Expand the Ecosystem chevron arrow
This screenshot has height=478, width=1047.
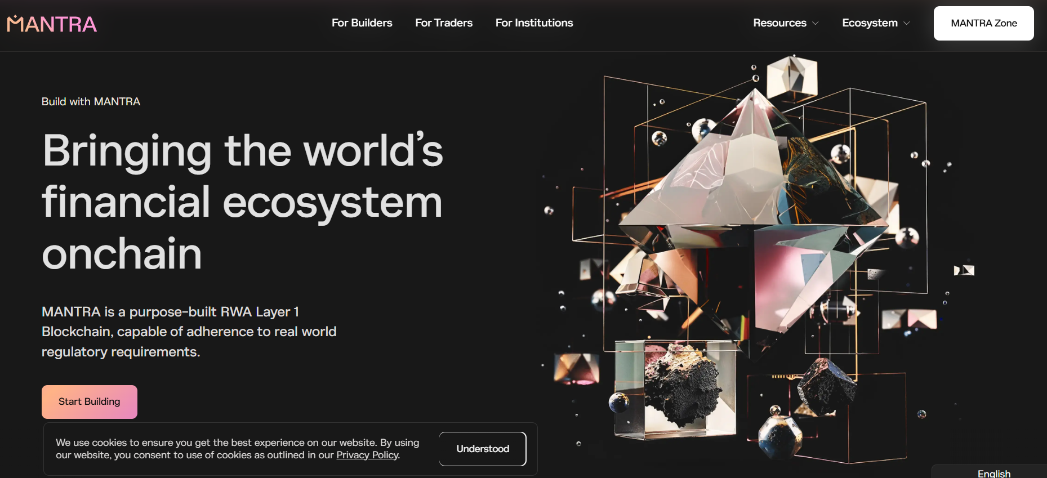pyautogui.click(x=906, y=24)
